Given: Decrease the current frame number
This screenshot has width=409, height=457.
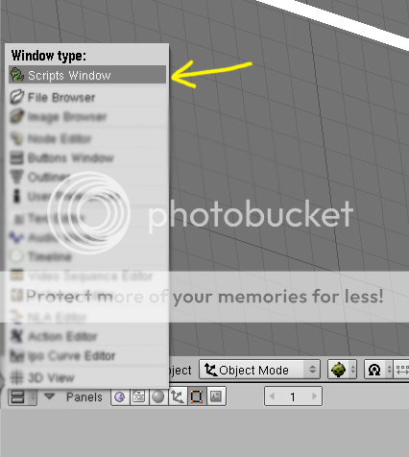Looking at the screenshot, I should pos(272,397).
